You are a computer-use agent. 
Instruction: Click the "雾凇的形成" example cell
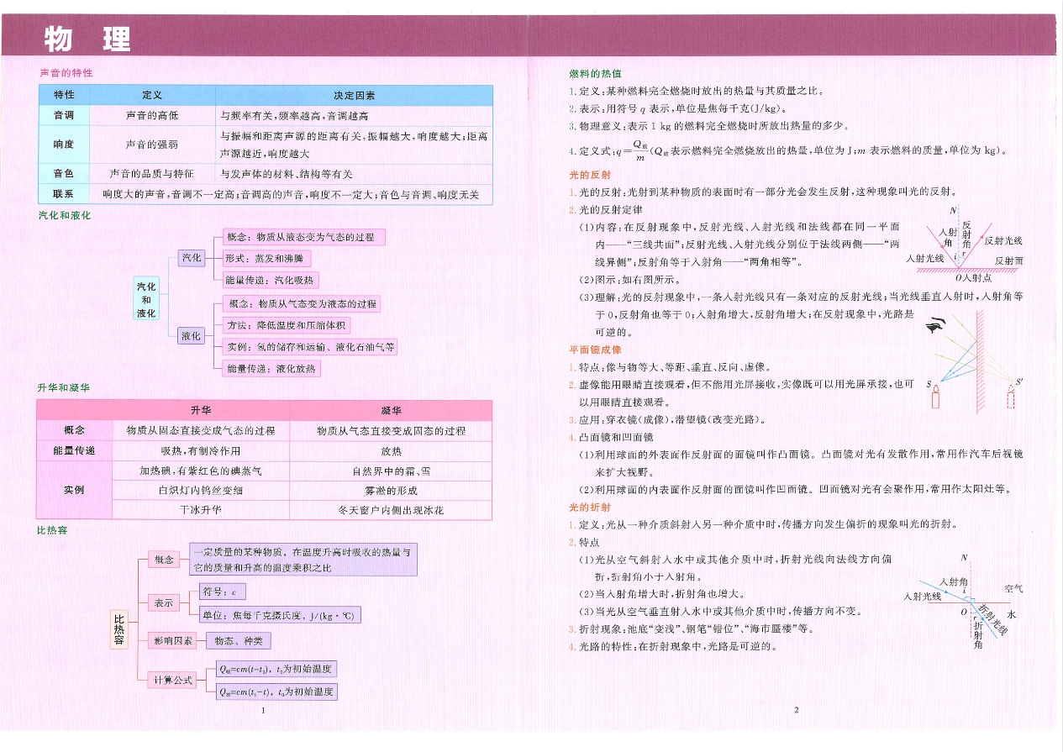coord(391,490)
